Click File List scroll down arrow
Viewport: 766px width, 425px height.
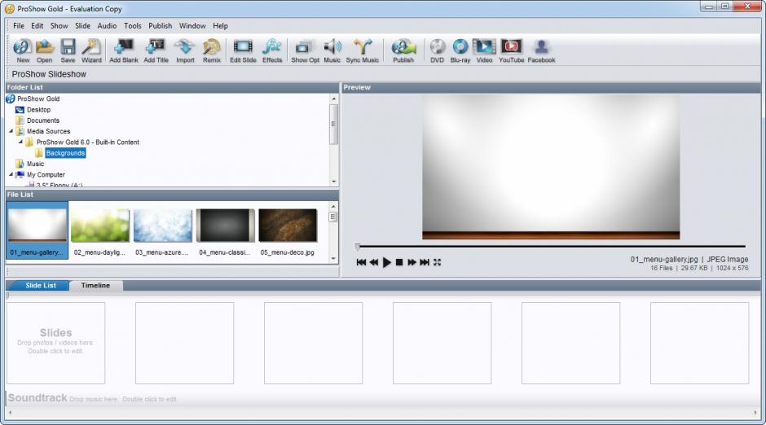point(333,259)
